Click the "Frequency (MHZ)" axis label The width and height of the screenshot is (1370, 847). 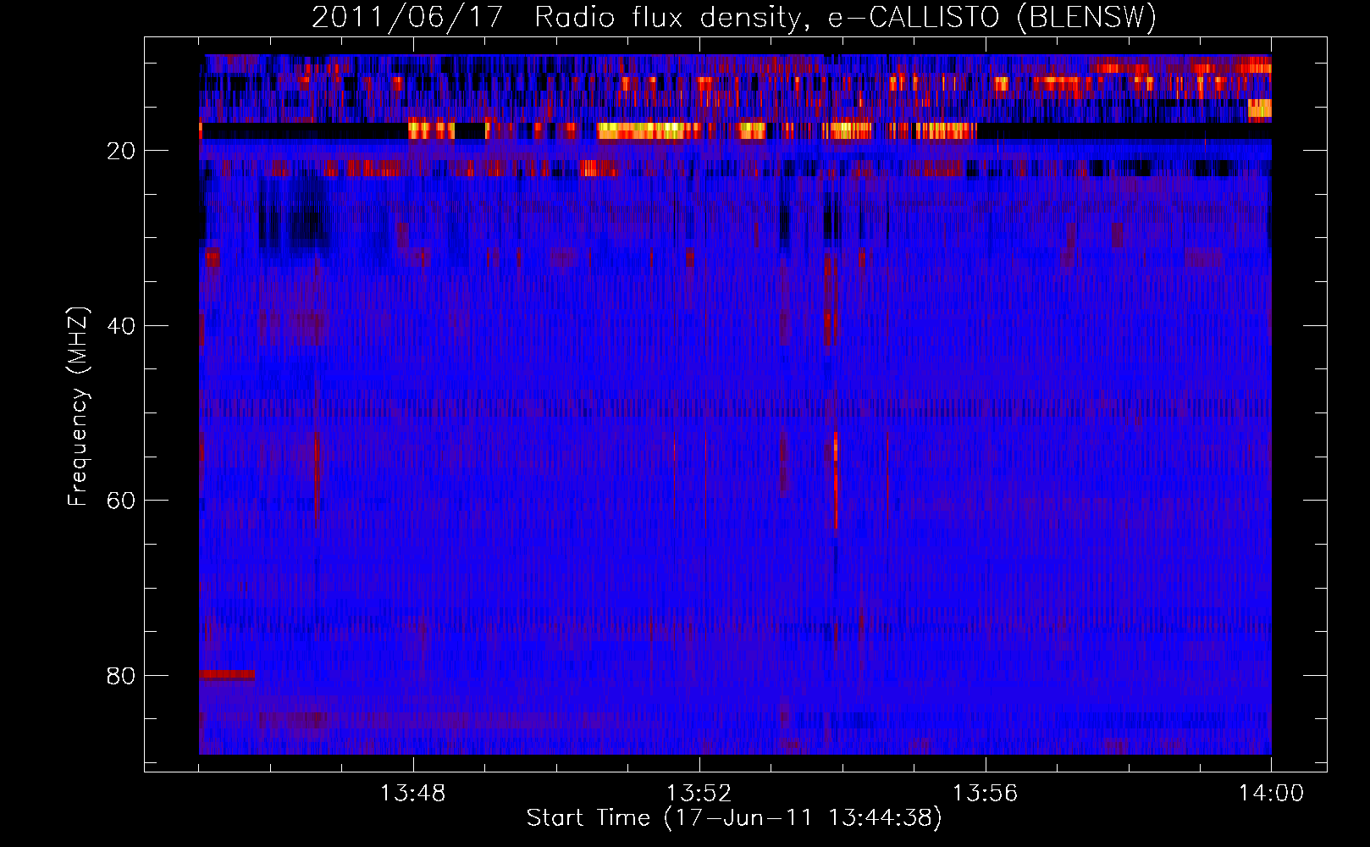(x=78, y=407)
